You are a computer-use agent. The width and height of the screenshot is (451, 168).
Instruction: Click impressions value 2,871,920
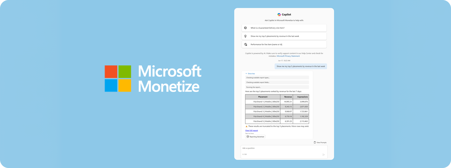tap(304, 107)
